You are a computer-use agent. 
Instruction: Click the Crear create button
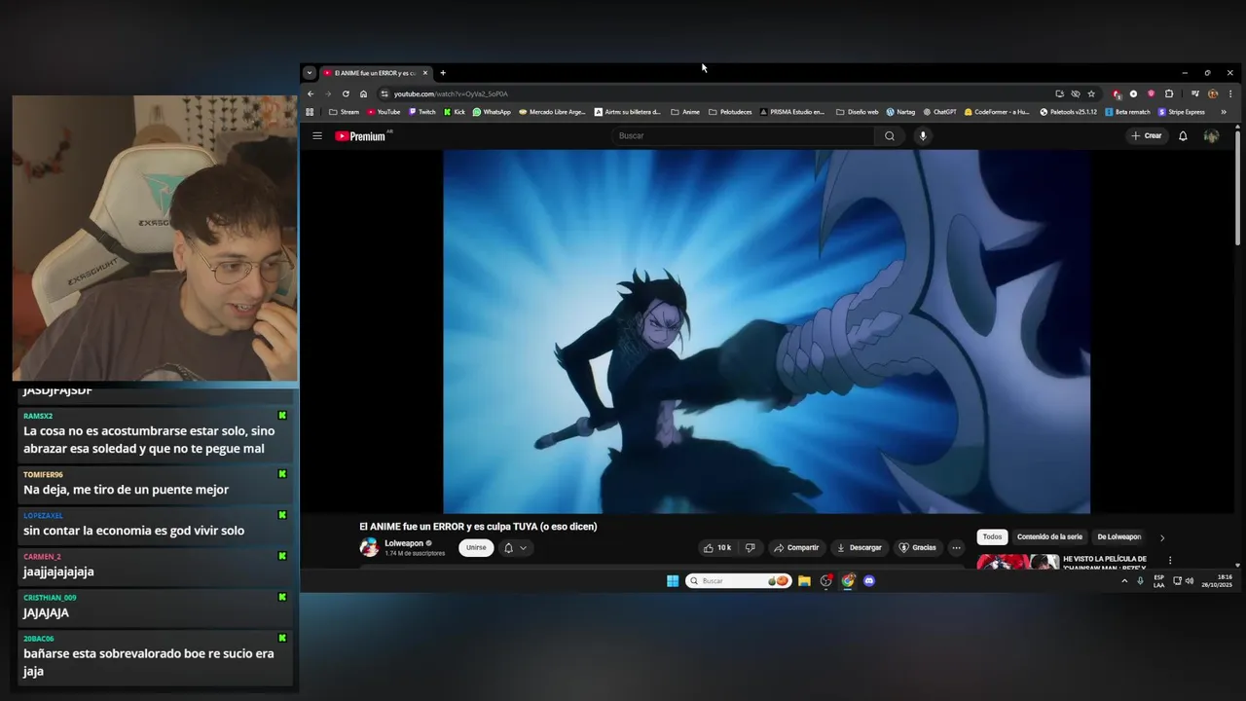[x=1147, y=136]
